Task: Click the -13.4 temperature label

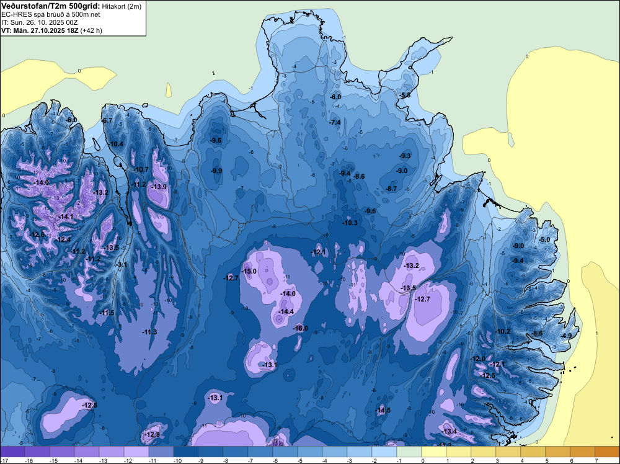Action: click(x=449, y=431)
